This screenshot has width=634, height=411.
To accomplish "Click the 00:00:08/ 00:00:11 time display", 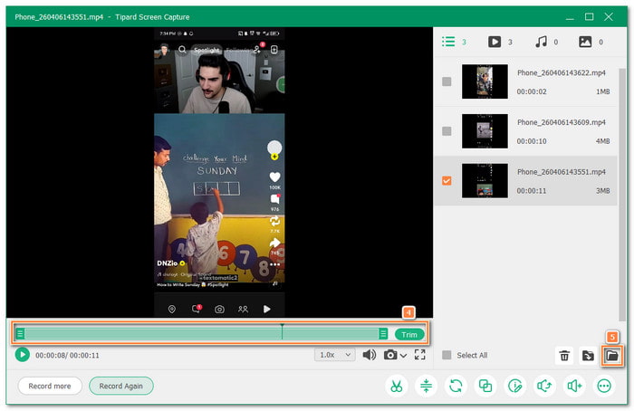I will [67, 355].
